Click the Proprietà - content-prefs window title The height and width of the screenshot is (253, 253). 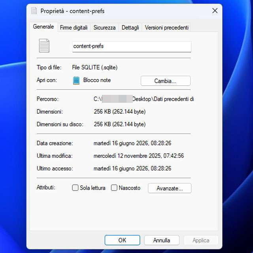pyautogui.click(x=72, y=11)
